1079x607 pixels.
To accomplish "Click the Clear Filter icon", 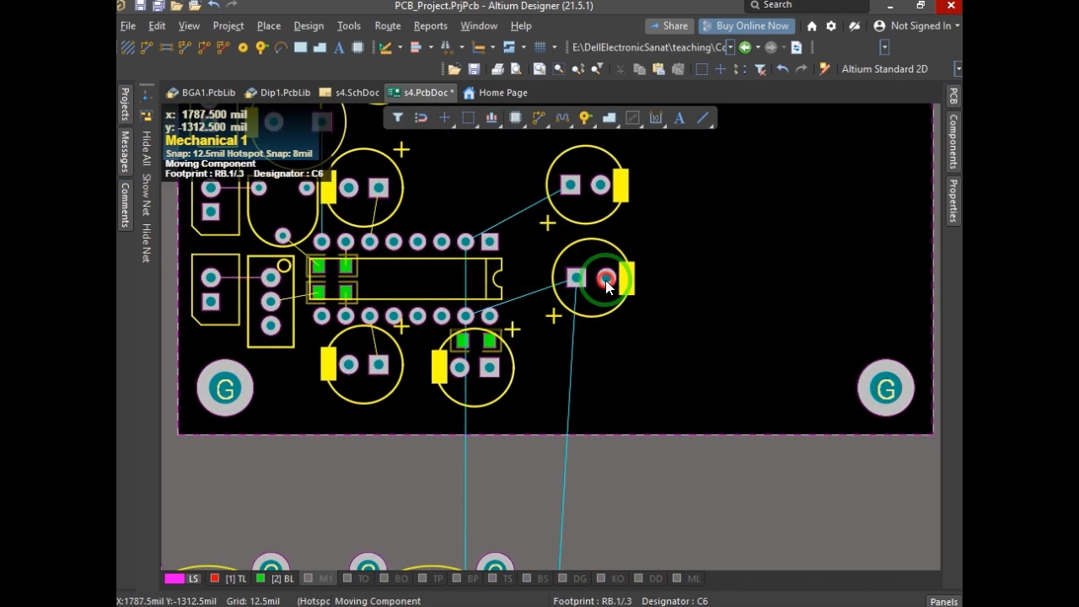I will pos(760,69).
